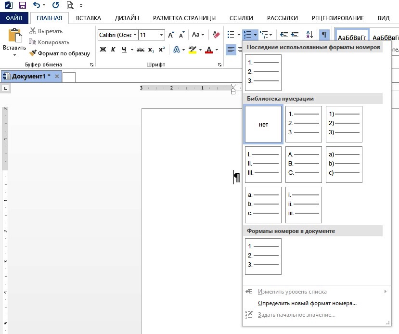Viewport: 399px width, 334px height.
Task: Increase font size with the A-up icon
Action: [171, 35]
